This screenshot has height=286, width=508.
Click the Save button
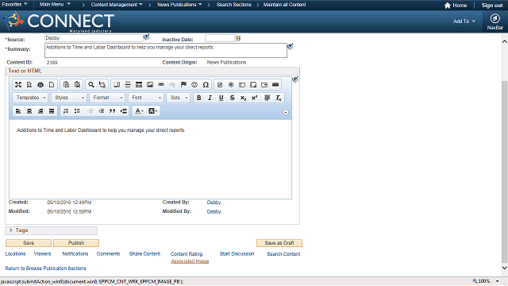[x=29, y=243]
